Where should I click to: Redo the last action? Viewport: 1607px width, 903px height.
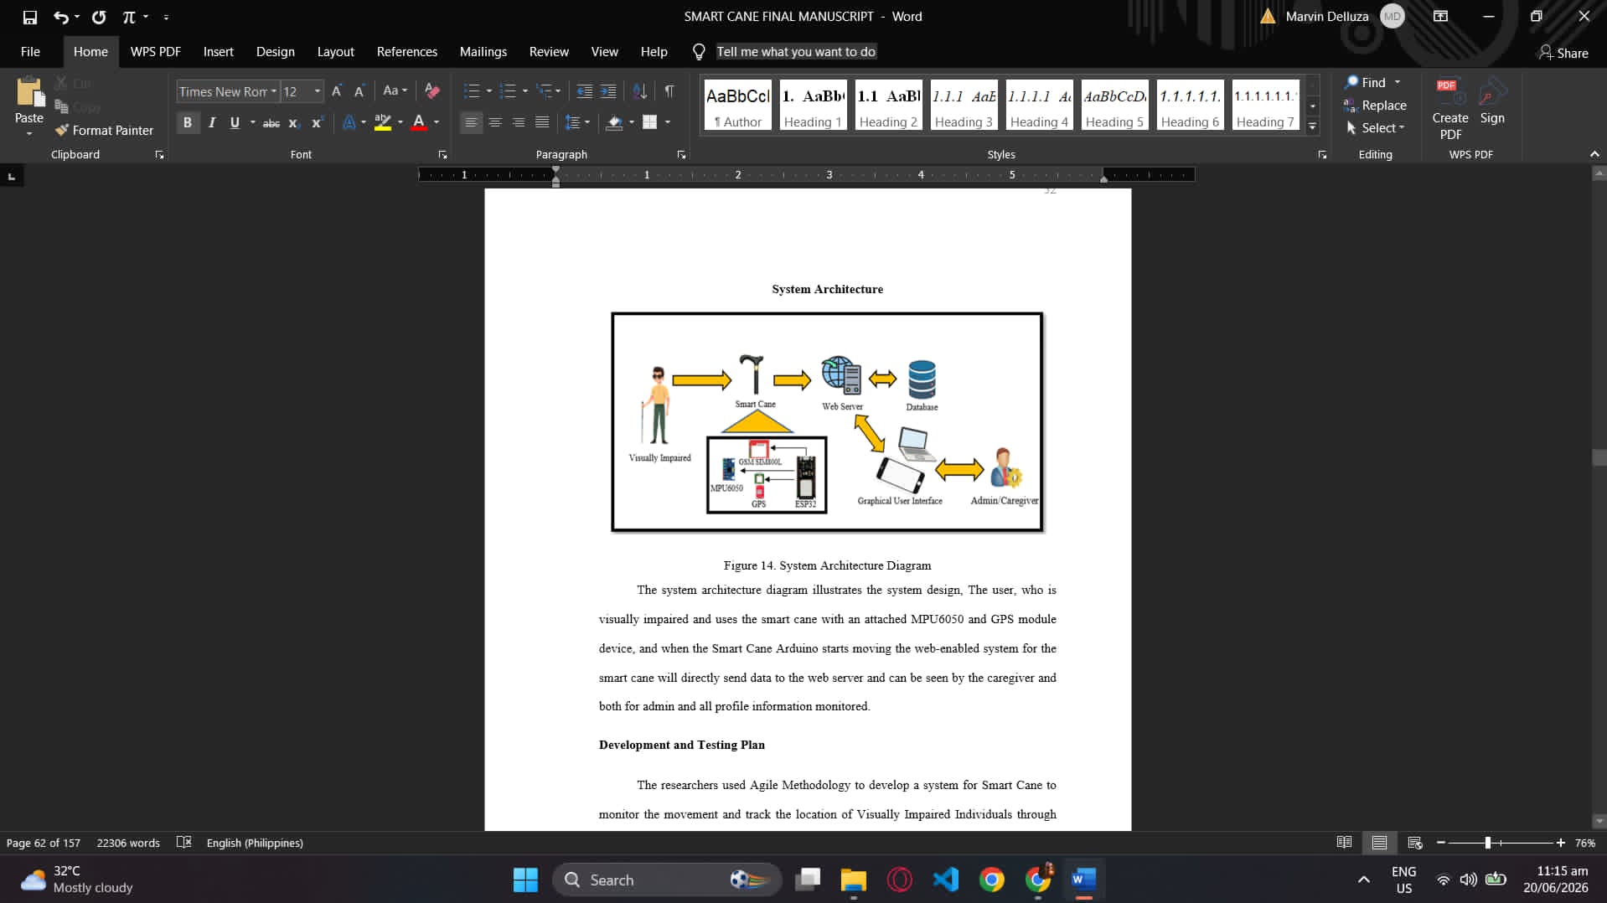[99, 17]
